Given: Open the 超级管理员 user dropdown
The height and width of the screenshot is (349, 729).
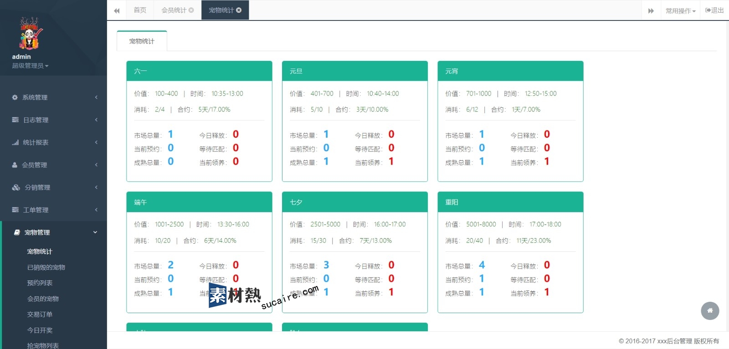Looking at the screenshot, I should coord(30,66).
